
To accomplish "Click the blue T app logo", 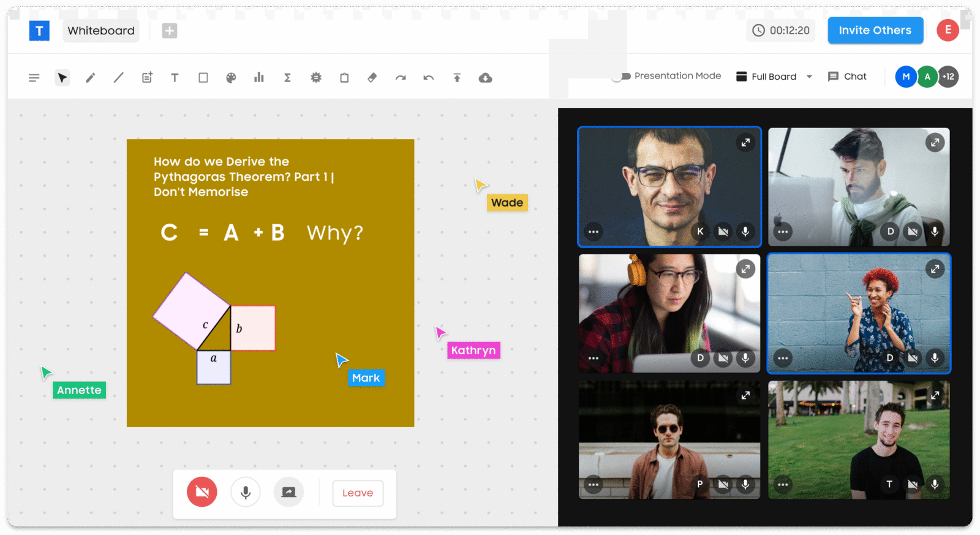I will tap(39, 31).
